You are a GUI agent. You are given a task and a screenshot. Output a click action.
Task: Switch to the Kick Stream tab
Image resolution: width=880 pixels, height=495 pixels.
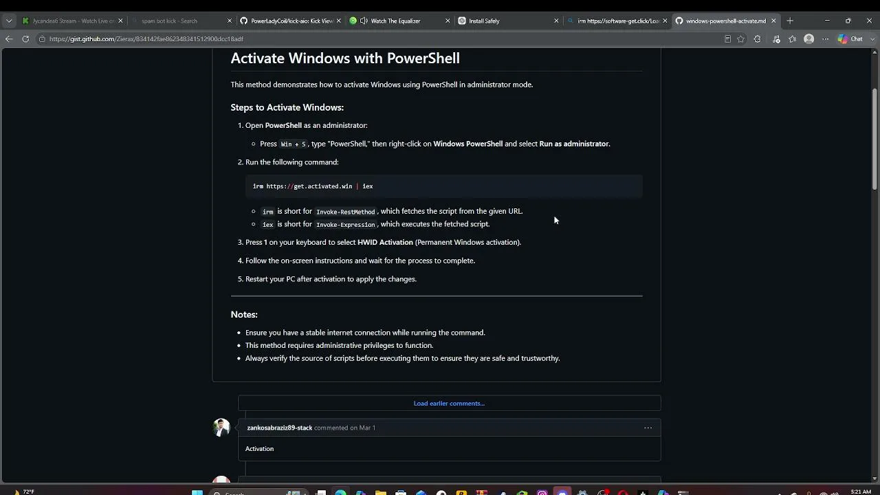pyautogui.click(x=72, y=21)
